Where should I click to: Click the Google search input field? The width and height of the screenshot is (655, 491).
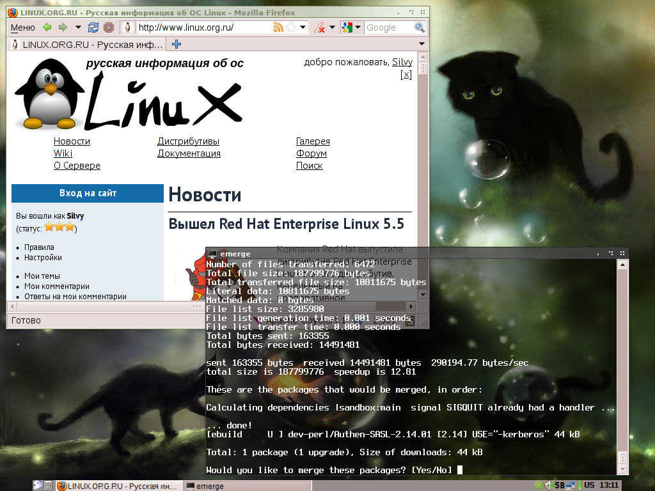[x=390, y=27]
